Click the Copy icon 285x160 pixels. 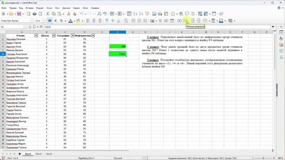pos(53,14)
